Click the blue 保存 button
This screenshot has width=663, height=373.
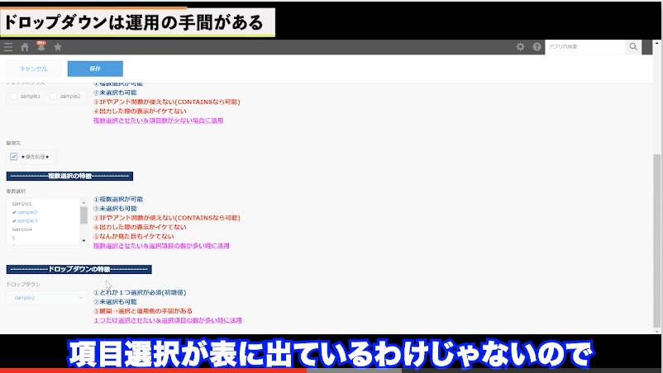[95, 68]
